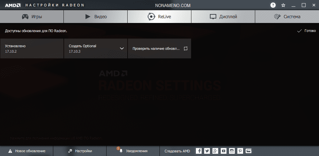Click the Готово button
319x156 pixels.
pyautogui.click(x=306, y=31)
